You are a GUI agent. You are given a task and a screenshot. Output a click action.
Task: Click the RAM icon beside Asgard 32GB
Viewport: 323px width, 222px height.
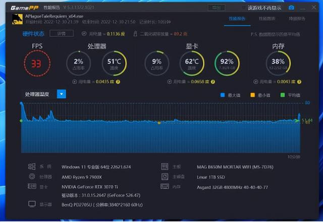pyautogui.click(x=165, y=186)
